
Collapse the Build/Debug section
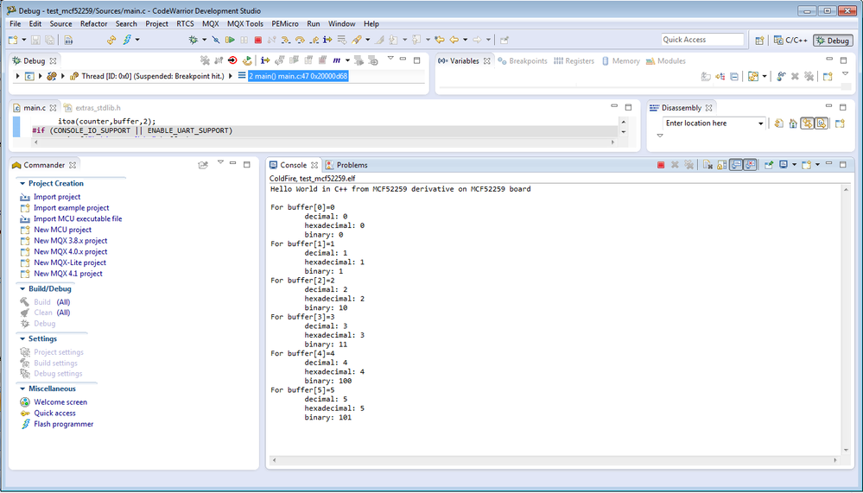coord(22,288)
